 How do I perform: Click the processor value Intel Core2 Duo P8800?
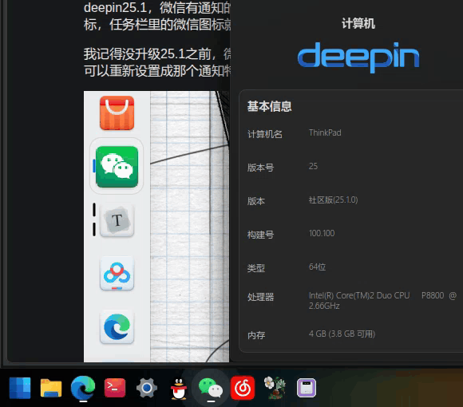coord(382,300)
